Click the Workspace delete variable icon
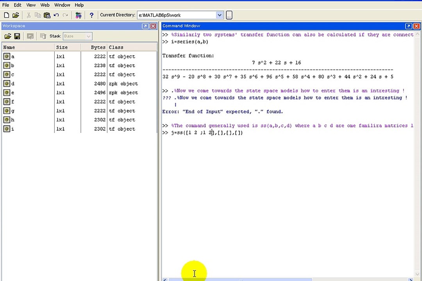422x281 pixels. (x=43, y=36)
